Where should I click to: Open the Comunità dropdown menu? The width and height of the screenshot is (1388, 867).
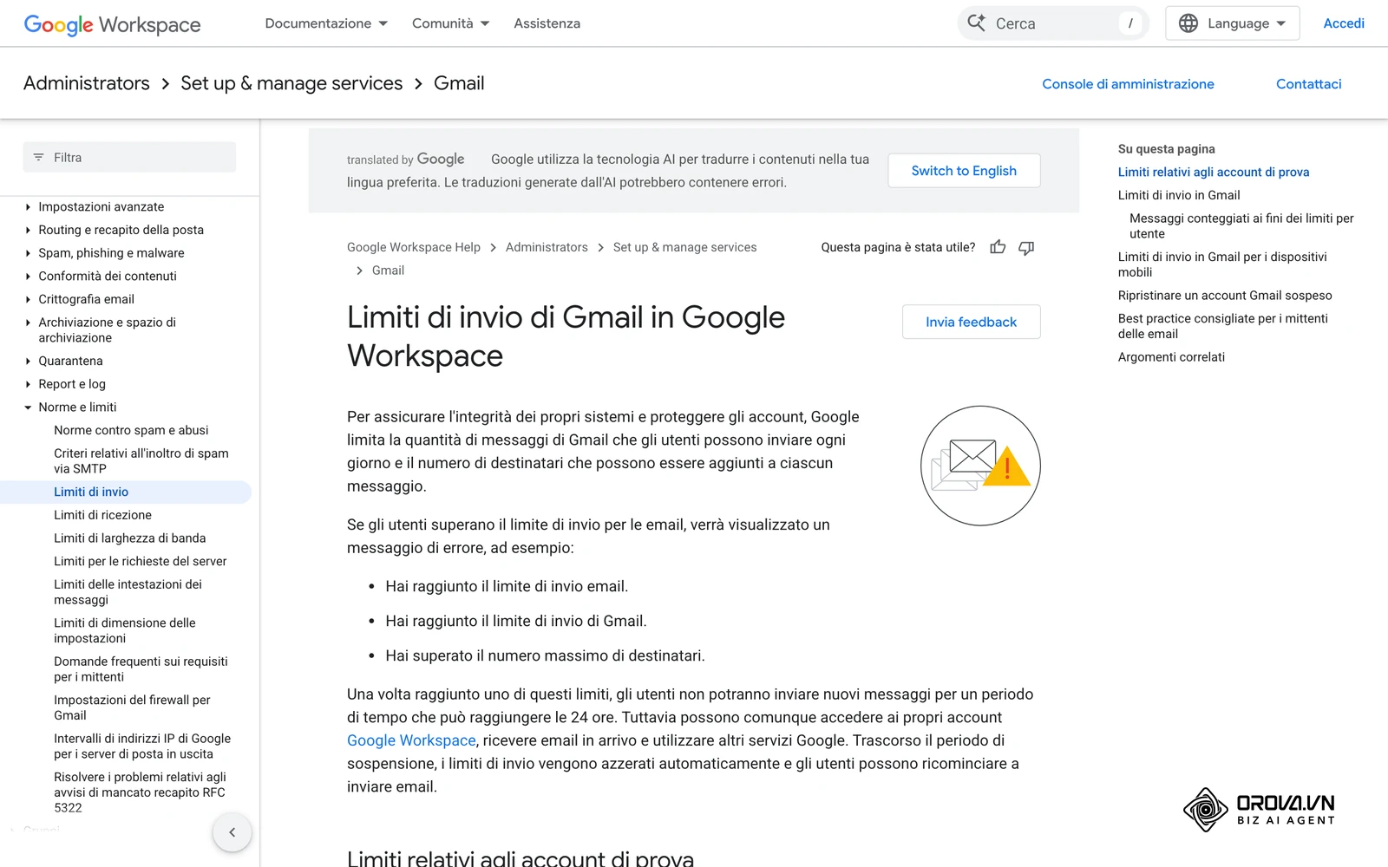click(x=450, y=23)
